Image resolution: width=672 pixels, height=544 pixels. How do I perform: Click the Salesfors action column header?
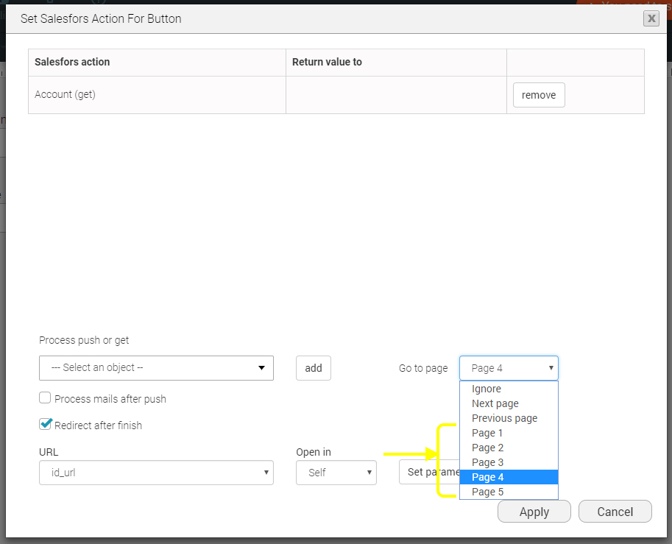[71, 62]
